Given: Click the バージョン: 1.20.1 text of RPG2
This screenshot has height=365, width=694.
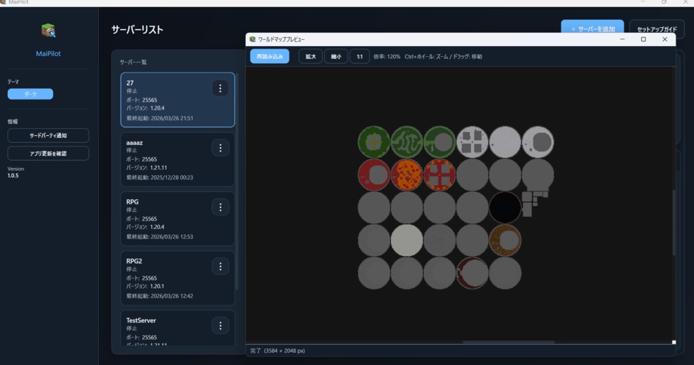Looking at the screenshot, I should pyautogui.click(x=145, y=286).
